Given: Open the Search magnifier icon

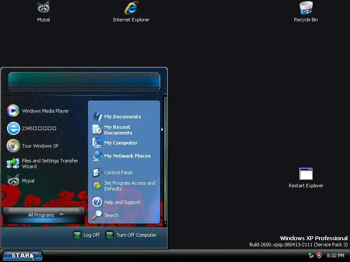Looking at the screenshot, I should point(97,215).
